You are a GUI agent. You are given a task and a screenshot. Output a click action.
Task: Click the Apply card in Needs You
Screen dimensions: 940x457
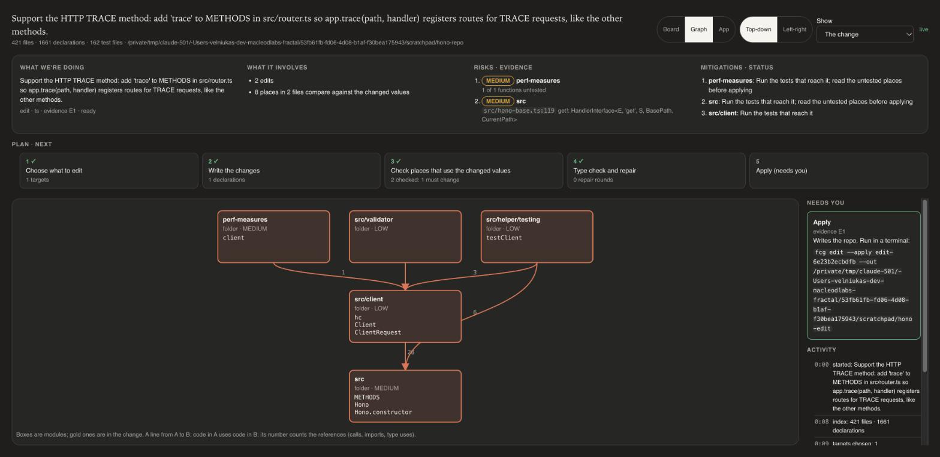pyautogui.click(x=863, y=276)
